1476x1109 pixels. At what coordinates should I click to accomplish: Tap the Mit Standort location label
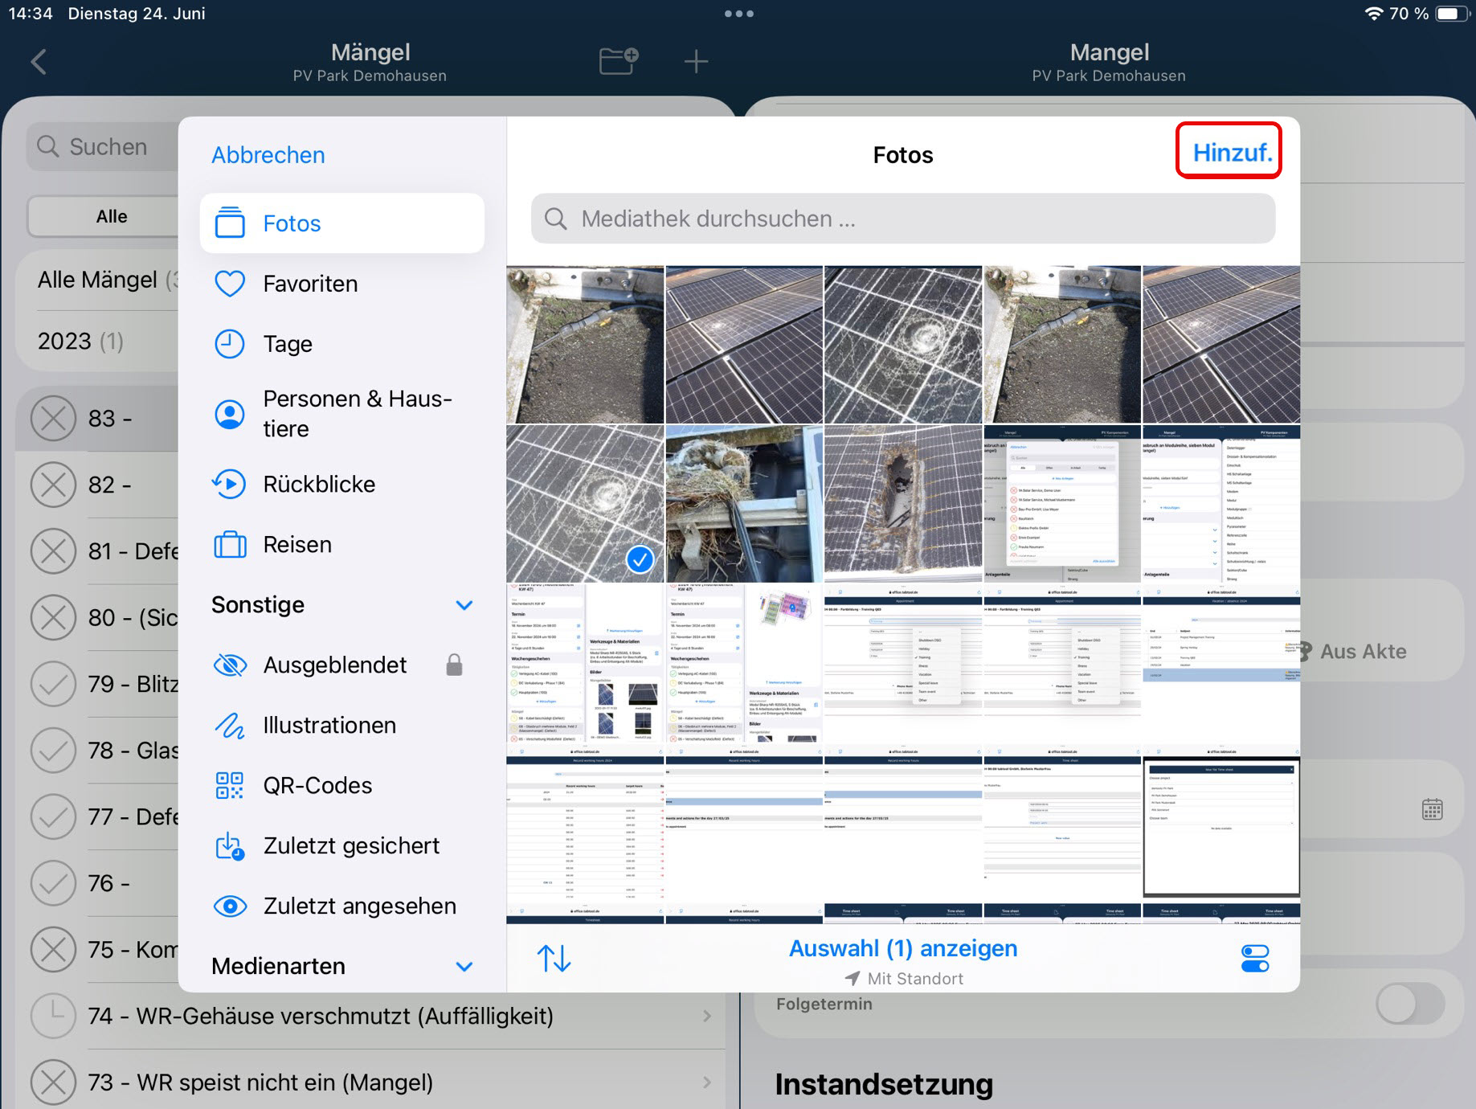(904, 979)
